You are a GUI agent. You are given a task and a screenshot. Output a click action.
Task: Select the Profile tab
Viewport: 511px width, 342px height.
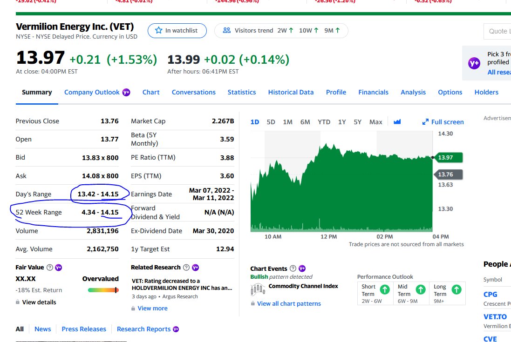(x=336, y=93)
